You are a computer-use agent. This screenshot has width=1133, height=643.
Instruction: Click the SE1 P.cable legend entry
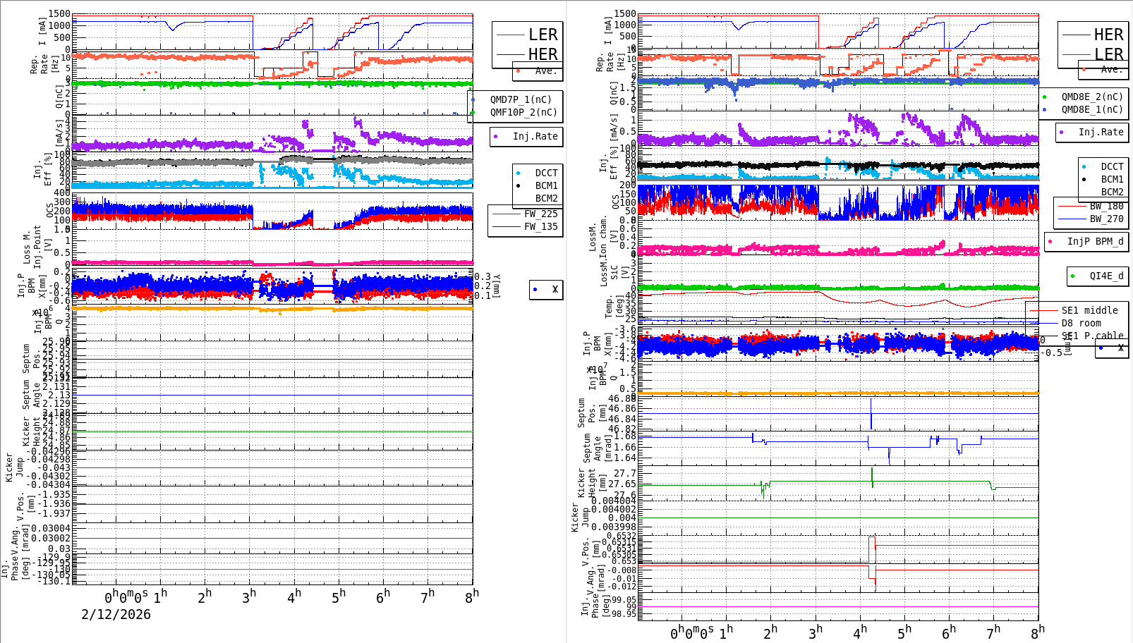(x=1092, y=336)
